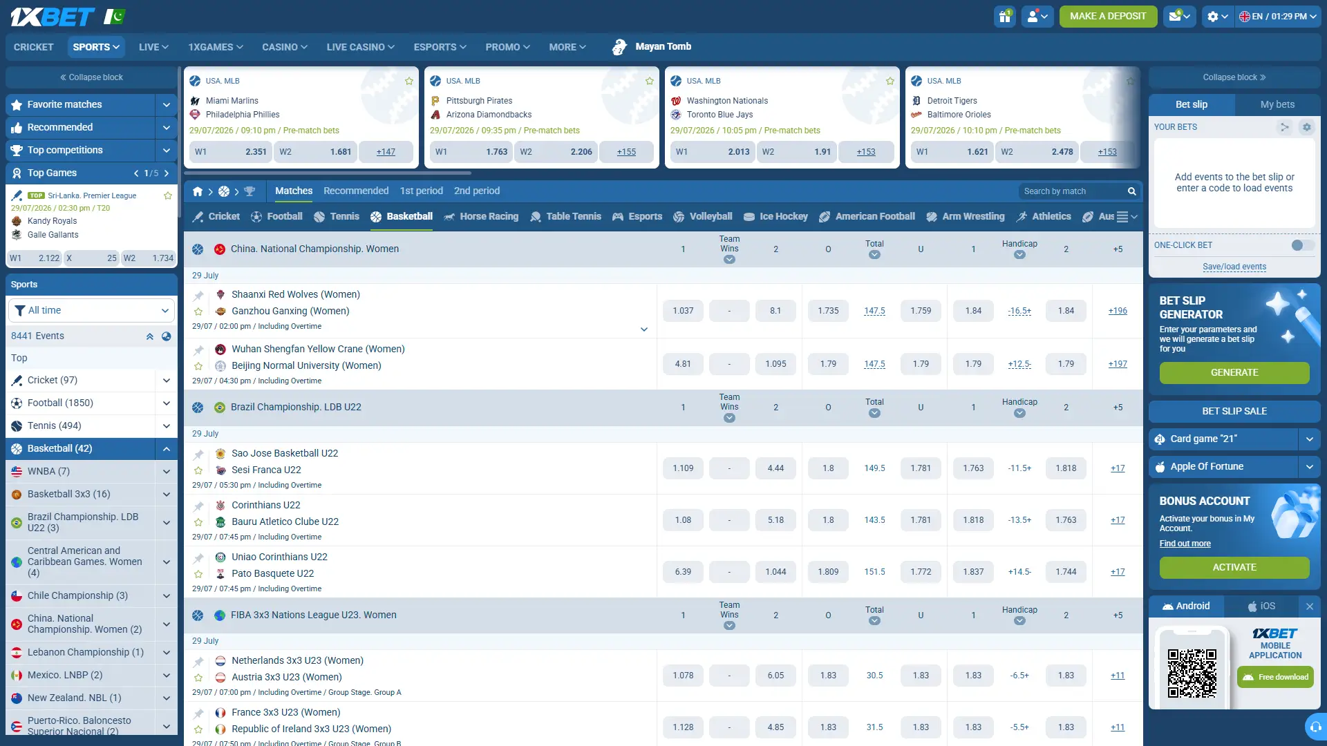
Task: Collapse events list with double-chevron icon
Action: click(149, 336)
